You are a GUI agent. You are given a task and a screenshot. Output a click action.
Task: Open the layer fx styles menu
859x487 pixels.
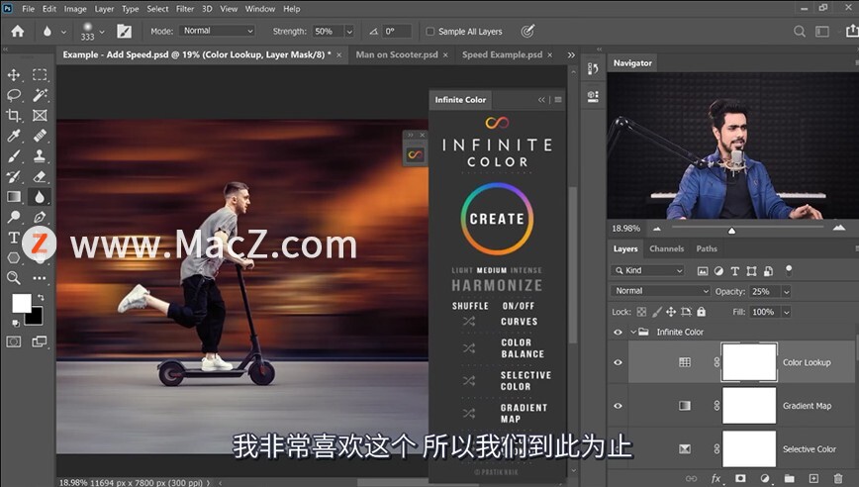[x=716, y=478]
